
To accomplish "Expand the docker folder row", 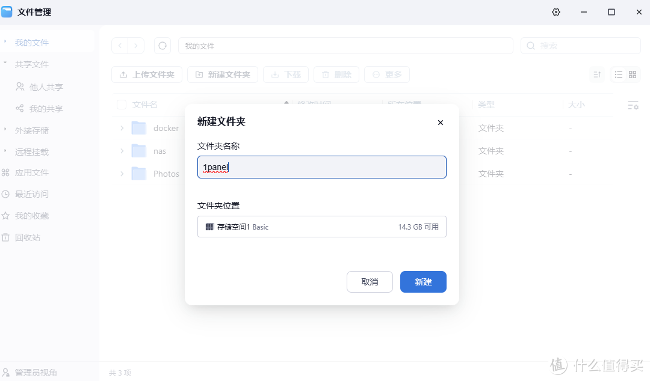I will (x=122, y=129).
